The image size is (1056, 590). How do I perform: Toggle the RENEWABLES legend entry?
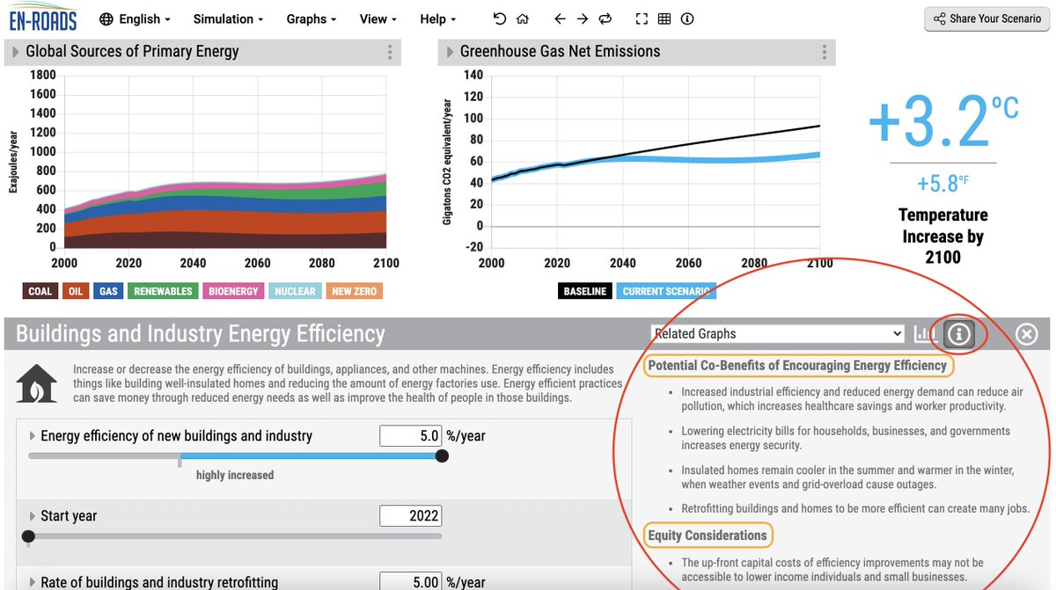(162, 289)
